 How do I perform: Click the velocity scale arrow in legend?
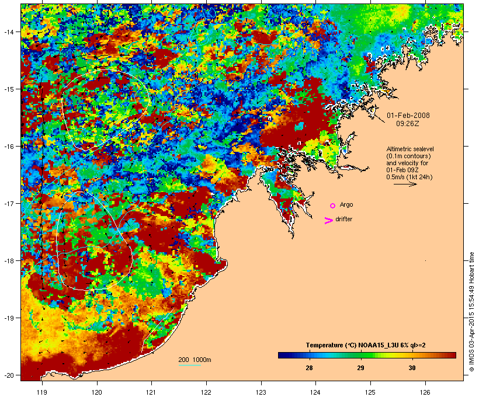(x=405, y=184)
